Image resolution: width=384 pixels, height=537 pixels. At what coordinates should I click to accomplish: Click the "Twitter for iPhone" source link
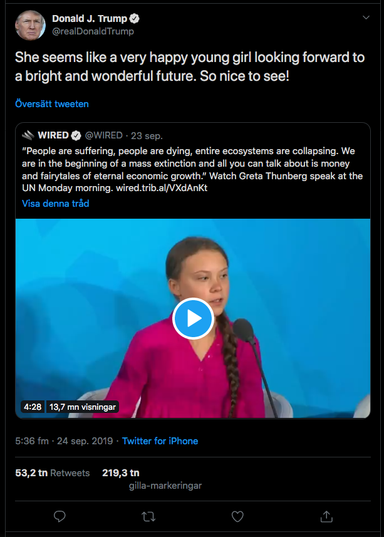(x=160, y=441)
